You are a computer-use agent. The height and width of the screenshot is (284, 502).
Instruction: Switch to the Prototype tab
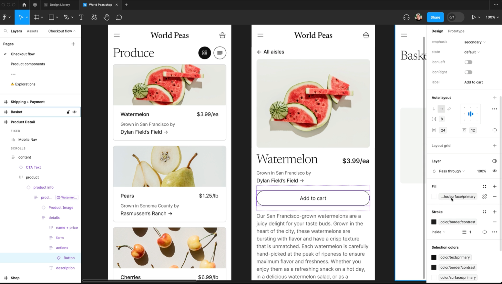(456, 31)
